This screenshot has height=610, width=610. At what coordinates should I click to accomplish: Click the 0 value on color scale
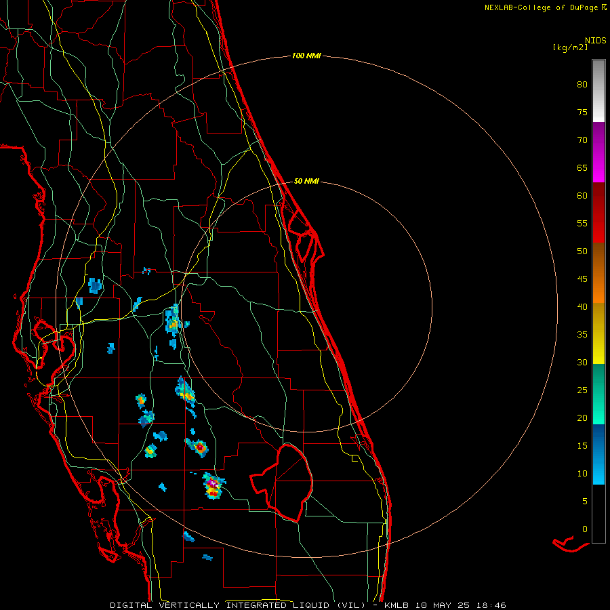point(585,529)
